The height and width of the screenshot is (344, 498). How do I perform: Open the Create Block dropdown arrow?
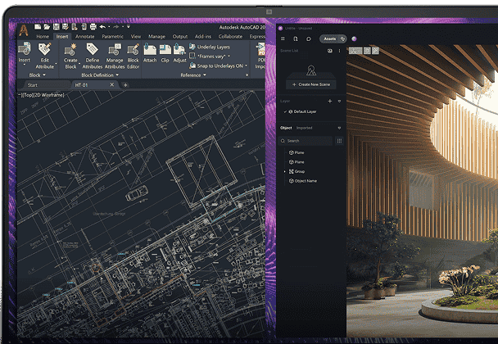tap(79, 64)
